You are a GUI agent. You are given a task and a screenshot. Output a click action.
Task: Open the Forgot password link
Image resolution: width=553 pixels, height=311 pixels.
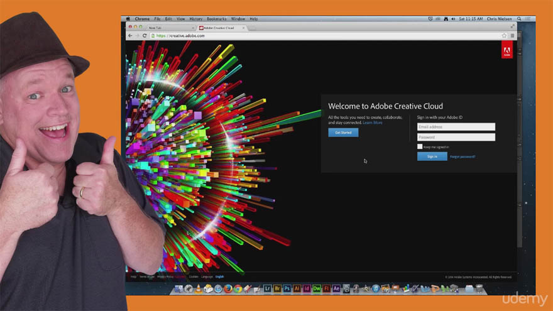[463, 156]
